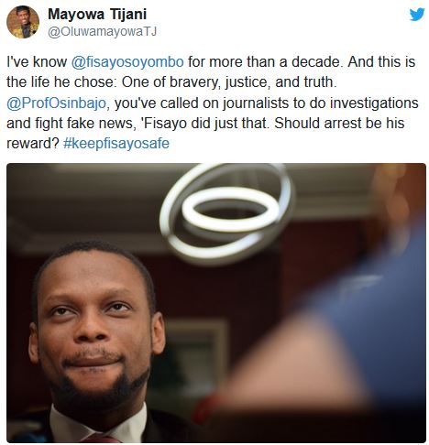
Task: Click the tweet text line starting "I've know"
Action: click(x=211, y=62)
